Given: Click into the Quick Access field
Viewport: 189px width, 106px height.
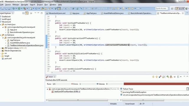Looking at the screenshot, I should pyautogui.click(x=162, y=9).
